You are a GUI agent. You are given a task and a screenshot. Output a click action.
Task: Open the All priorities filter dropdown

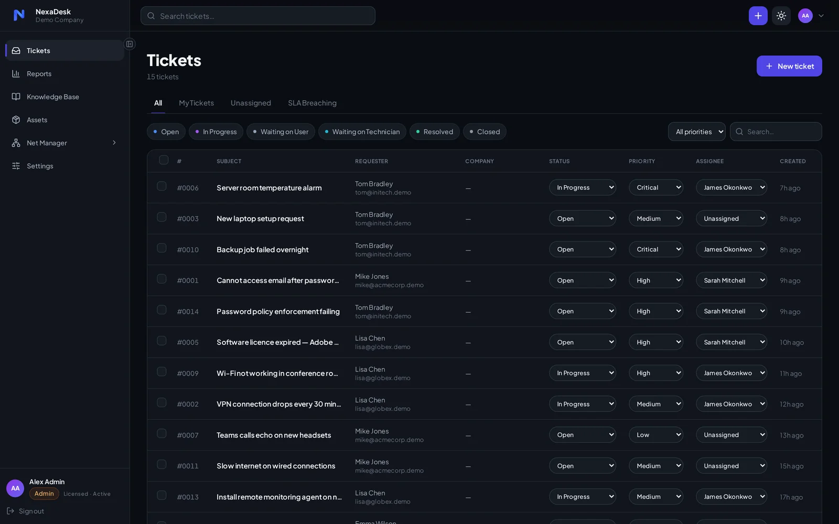(x=696, y=132)
